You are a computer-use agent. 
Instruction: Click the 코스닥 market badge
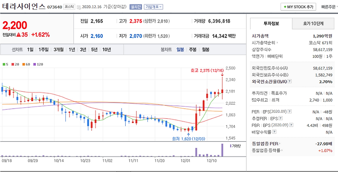point(69,7)
